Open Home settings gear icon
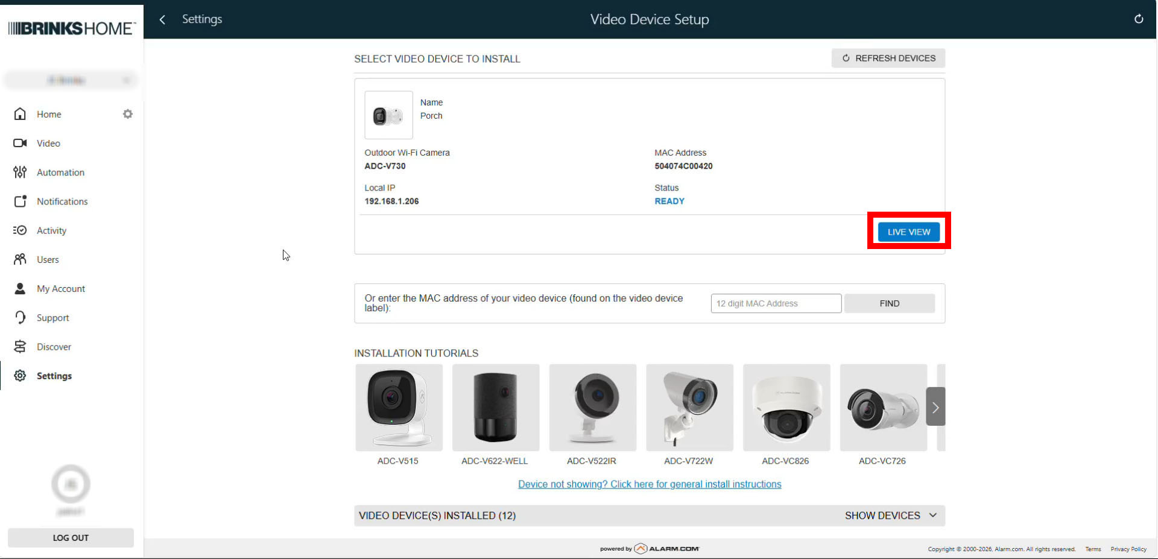This screenshot has width=1158, height=559. pyautogui.click(x=128, y=114)
